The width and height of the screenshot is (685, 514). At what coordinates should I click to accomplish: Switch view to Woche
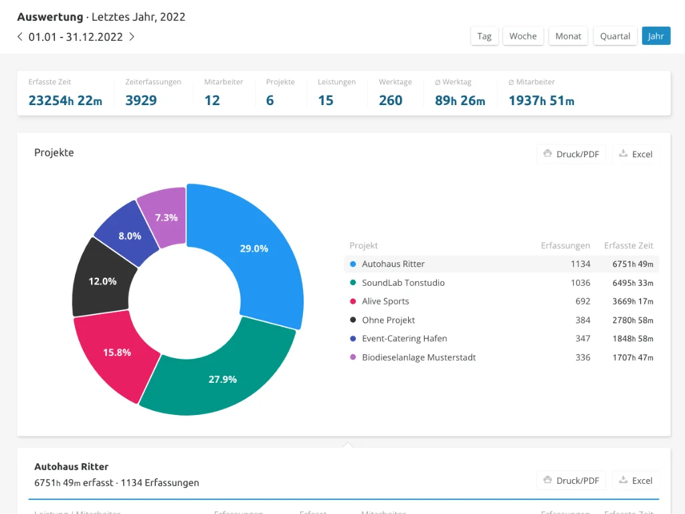pyautogui.click(x=523, y=36)
